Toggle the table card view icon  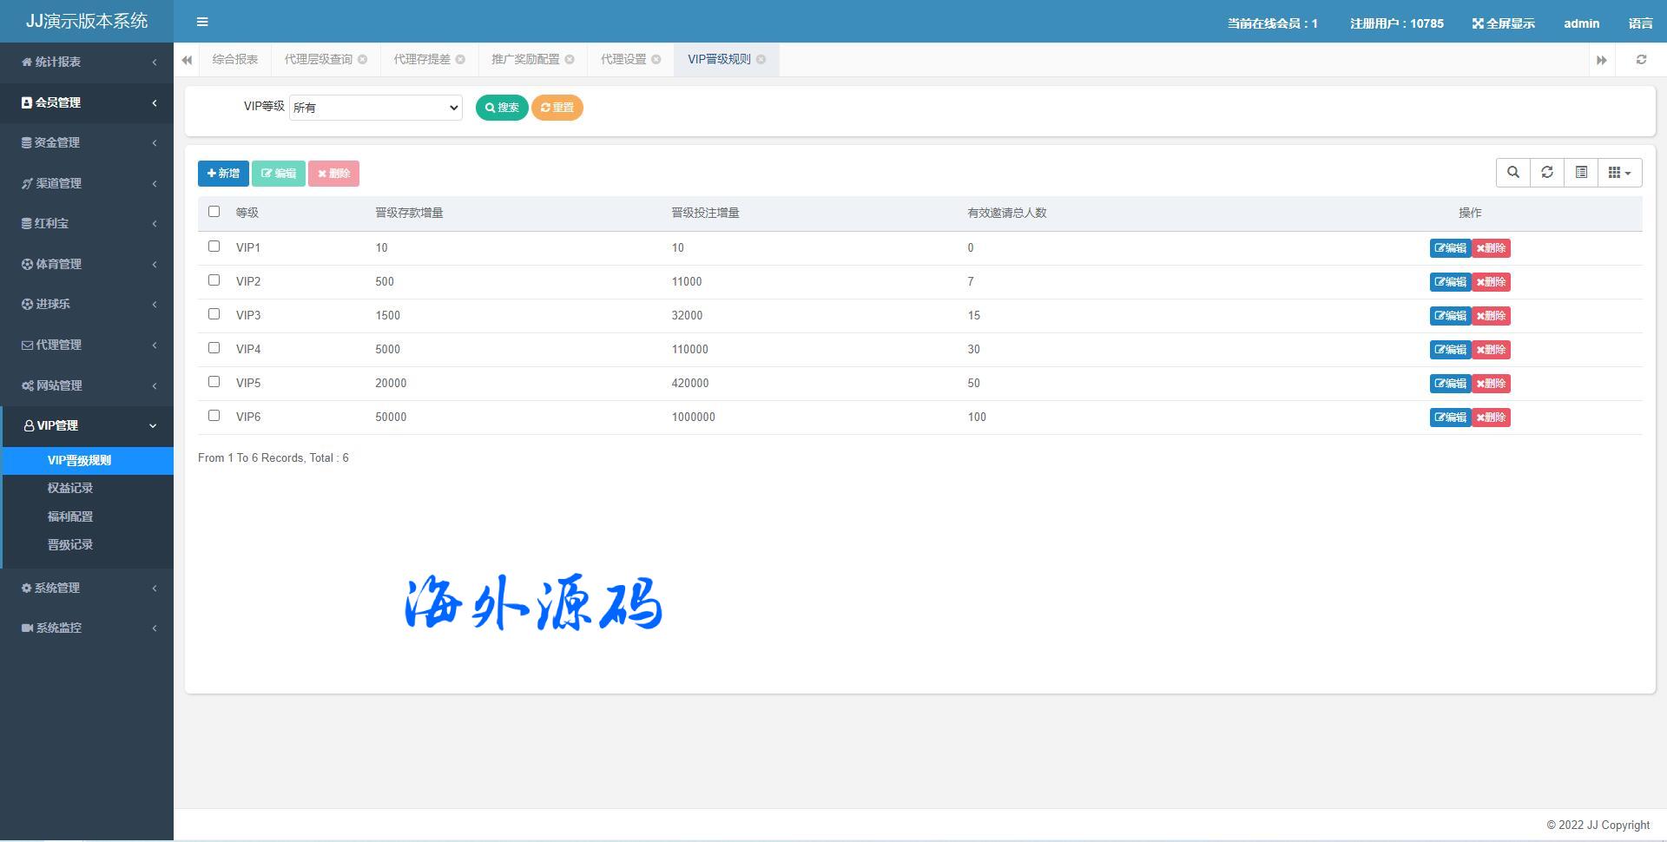(x=1581, y=173)
